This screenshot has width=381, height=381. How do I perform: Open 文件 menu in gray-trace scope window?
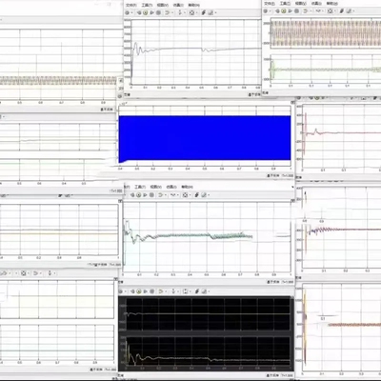131,5
